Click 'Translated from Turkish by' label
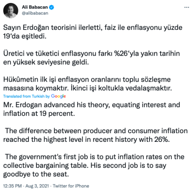This screenshot has width=193, height=192. [x=27, y=96]
